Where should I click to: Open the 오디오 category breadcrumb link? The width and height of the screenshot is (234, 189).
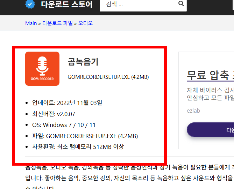click(x=85, y=23)
